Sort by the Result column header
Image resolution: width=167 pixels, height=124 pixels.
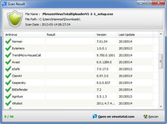click(x=70, y=35)
